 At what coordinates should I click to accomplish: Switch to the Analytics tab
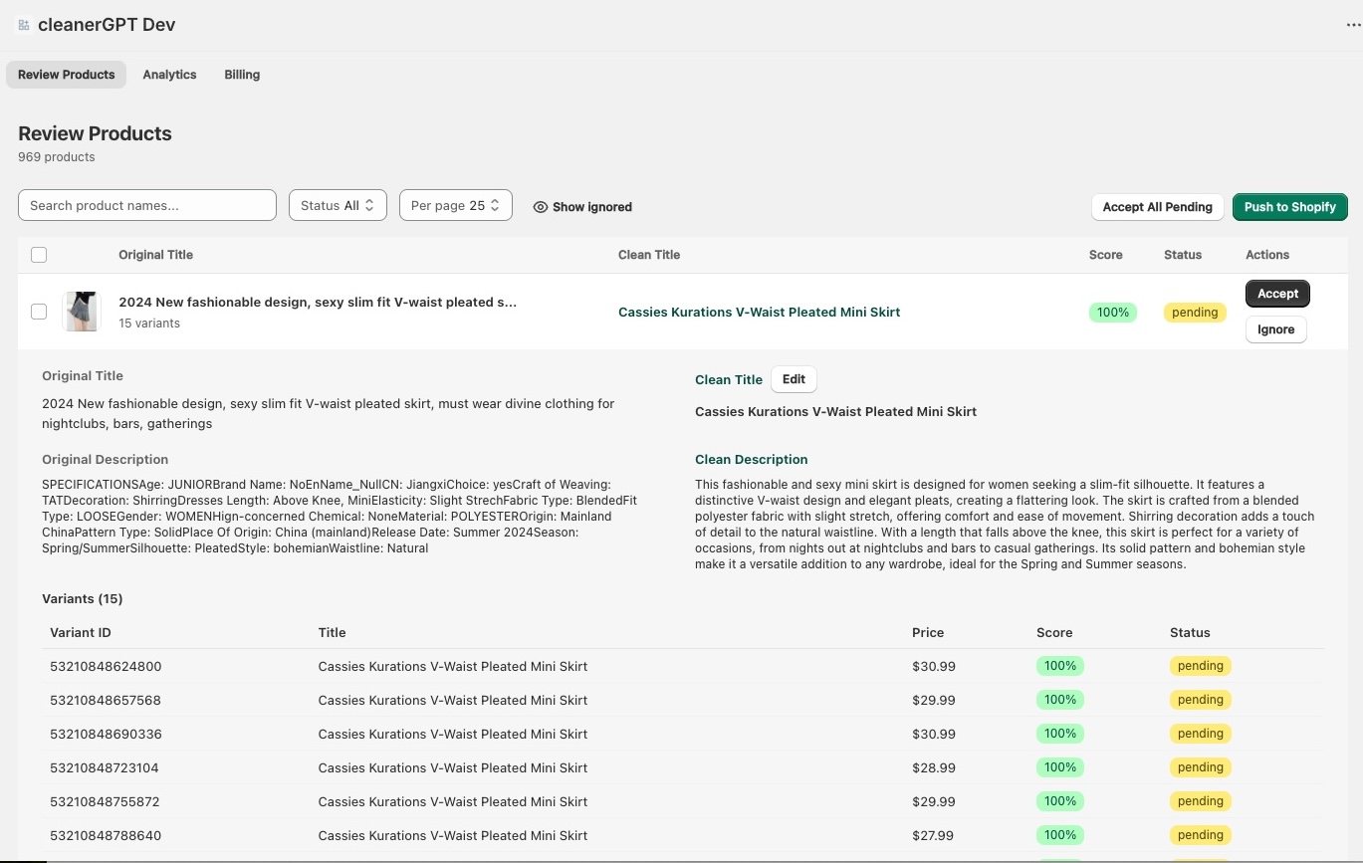[x=169, y=75]
